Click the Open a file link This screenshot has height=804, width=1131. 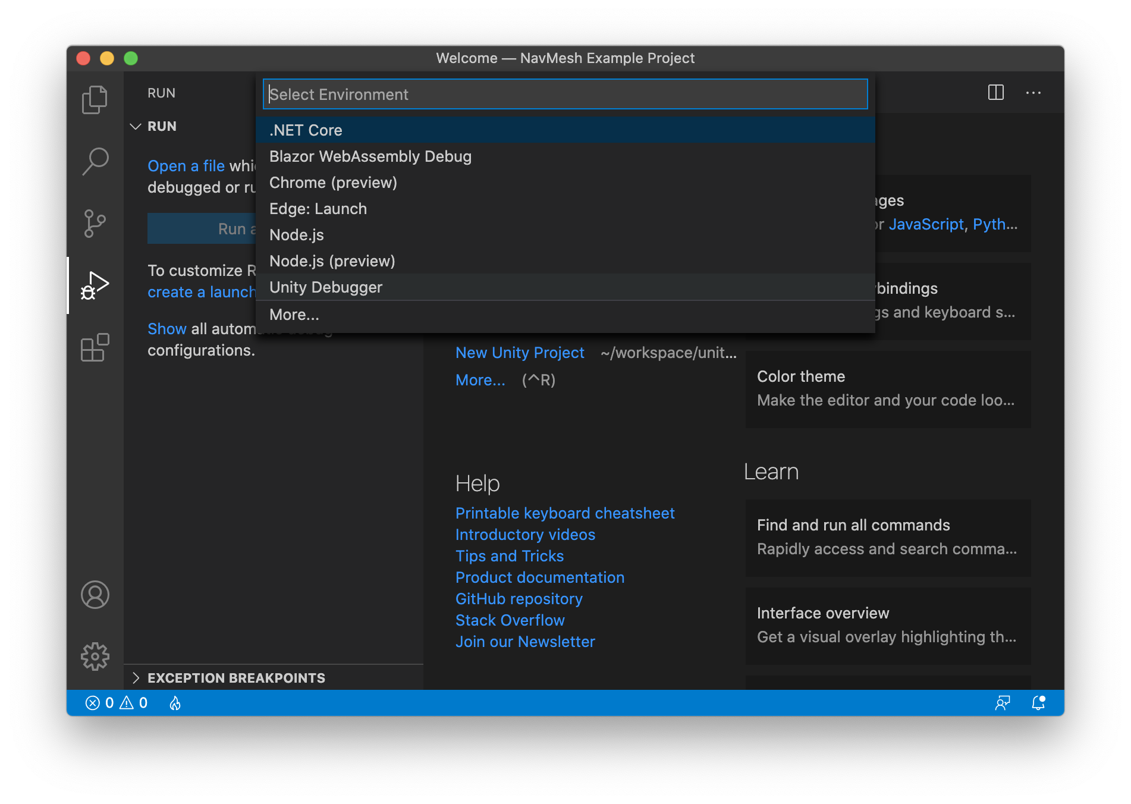point(186,165)
